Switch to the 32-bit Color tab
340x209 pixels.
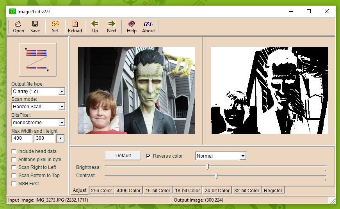pos(247,190)
